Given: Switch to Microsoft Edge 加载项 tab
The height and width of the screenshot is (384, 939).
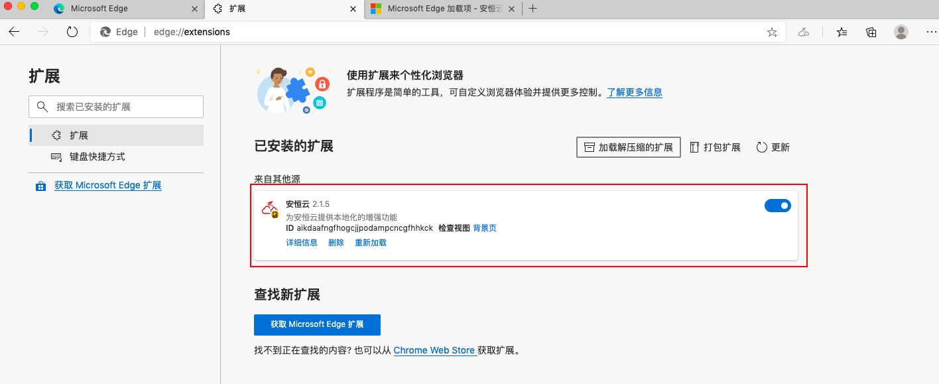Looking at the screenshot, I should (x=443, y=9).
